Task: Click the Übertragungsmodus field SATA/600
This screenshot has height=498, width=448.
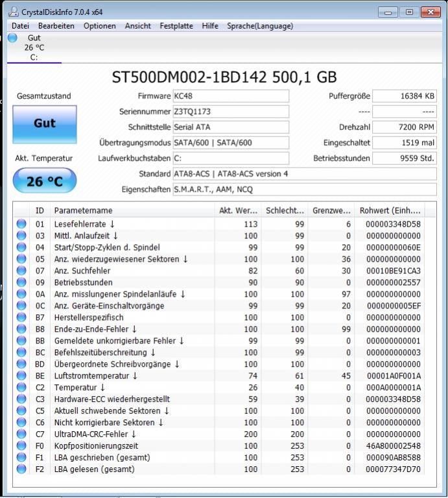Action: pyautogui.click(x=231, y=143)
